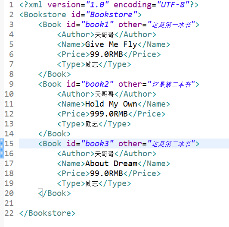Click the Author element on line 16
229x227 pixels.
107,154
